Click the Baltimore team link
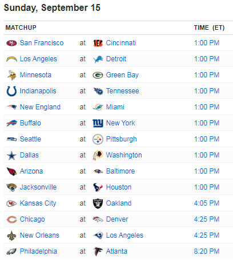Viewport: 233px width, 260px height. [120, 171]
